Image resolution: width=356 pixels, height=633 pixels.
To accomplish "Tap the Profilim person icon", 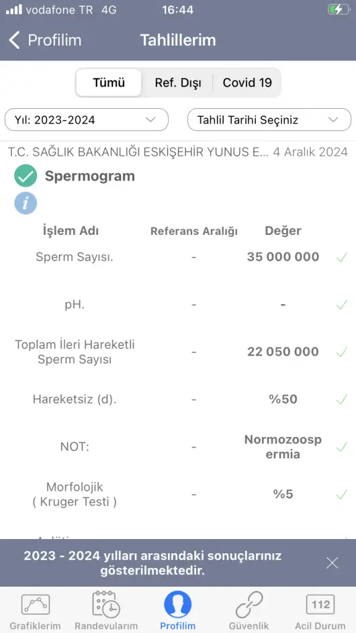I will [177, 605].
